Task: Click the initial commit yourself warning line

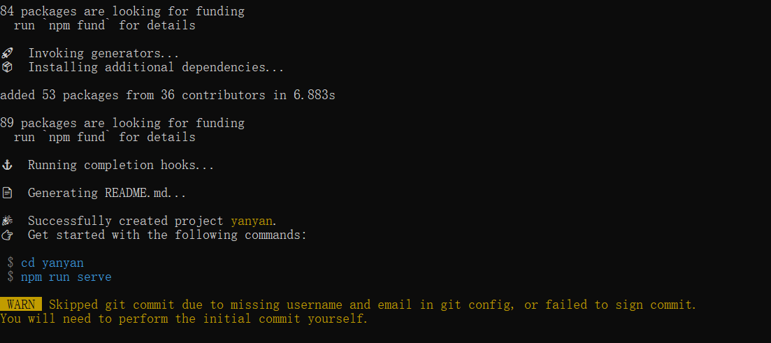Action: (184, 319)
